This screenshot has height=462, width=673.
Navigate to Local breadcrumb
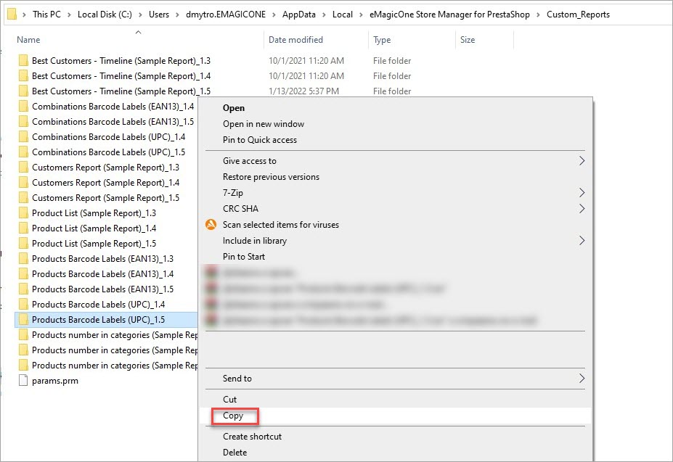click(343, 15)
